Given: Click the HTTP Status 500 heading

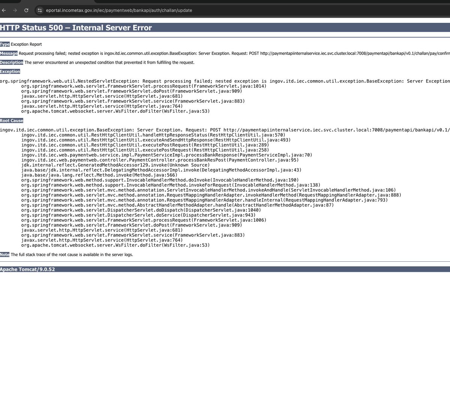Looking at the screenshot, I should 76,28.
